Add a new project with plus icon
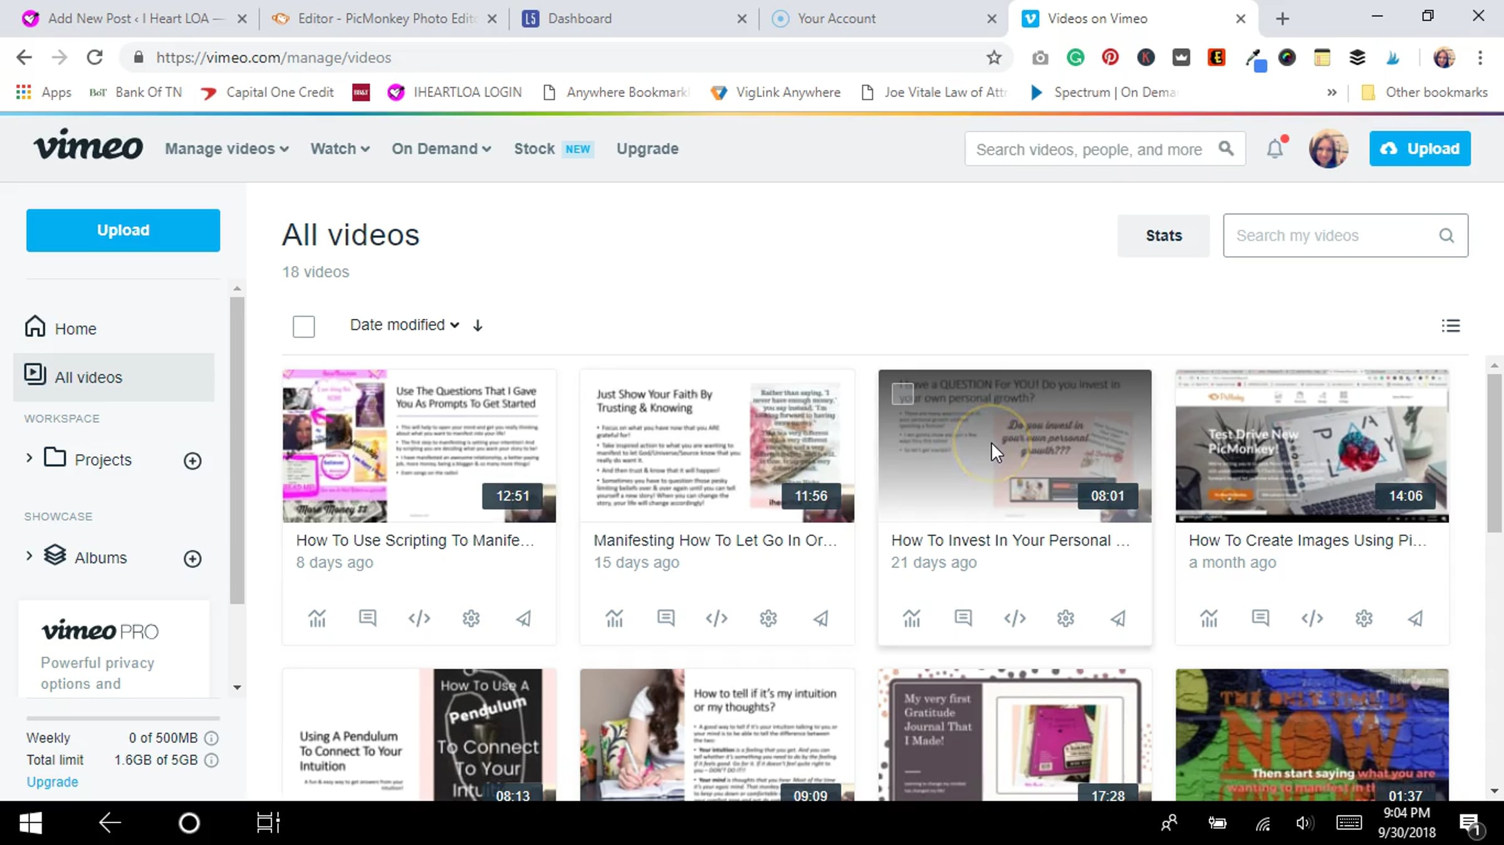The image size is (1504, 845). click(192, 461)
